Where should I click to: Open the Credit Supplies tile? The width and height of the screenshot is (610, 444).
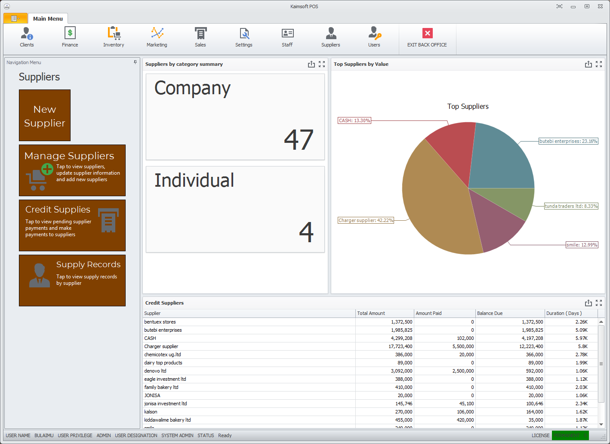click(72, 225)
